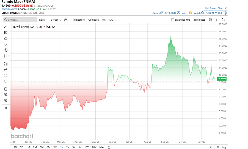The image size is (248, 149).
Task: Open the Help link
Action: point(222,13)
